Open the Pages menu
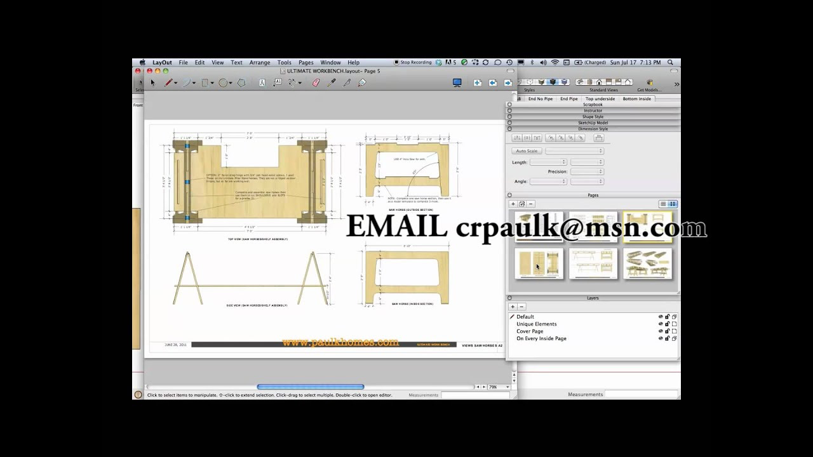The width and height of the screenshot is (813, 457). (x=306, y=62)
